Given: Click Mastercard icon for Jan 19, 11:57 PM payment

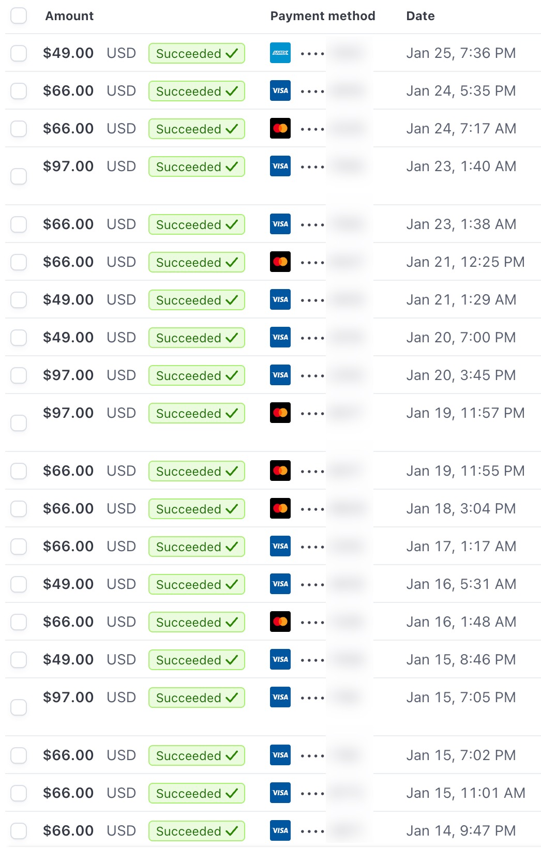Looking at the screenshot, I should point(280,413).
